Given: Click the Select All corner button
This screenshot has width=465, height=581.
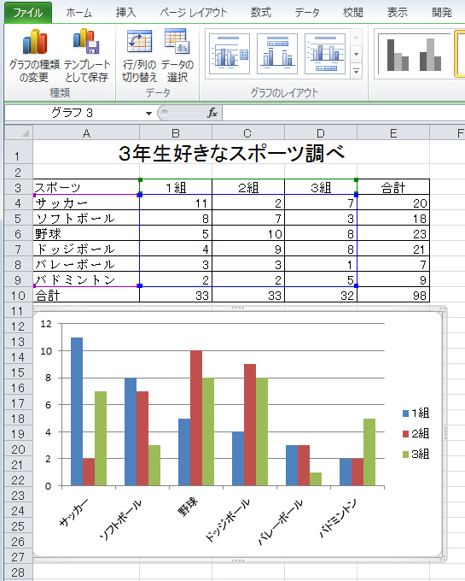Looking at the screenshot, I should coord(19,132).
